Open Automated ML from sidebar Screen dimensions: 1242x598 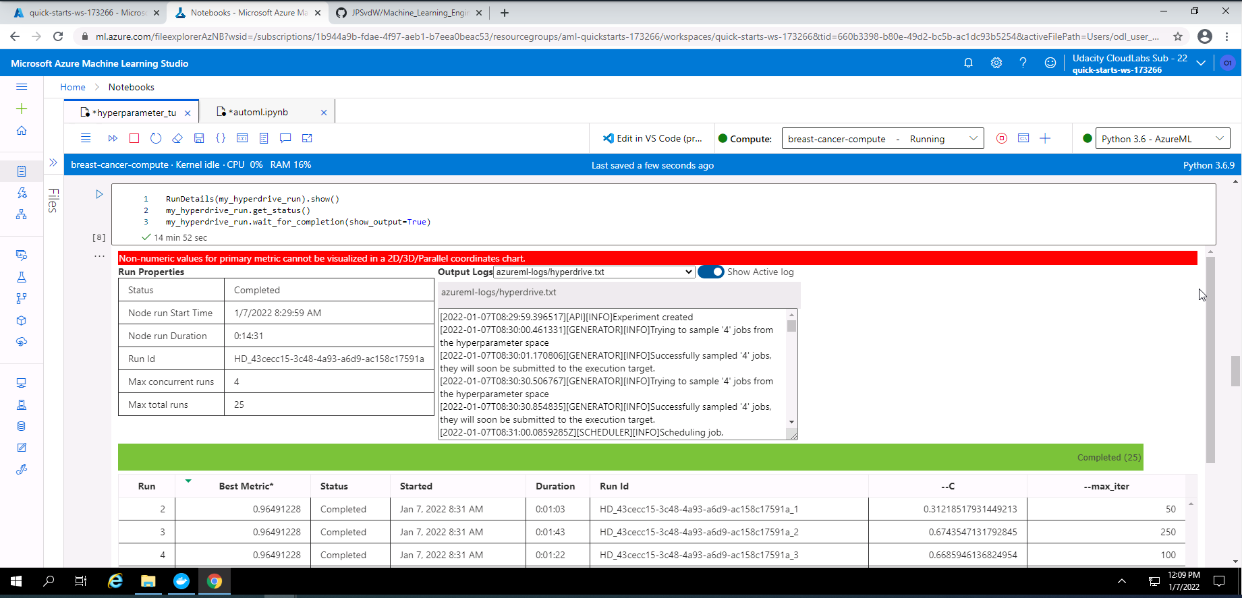[22, 193]
